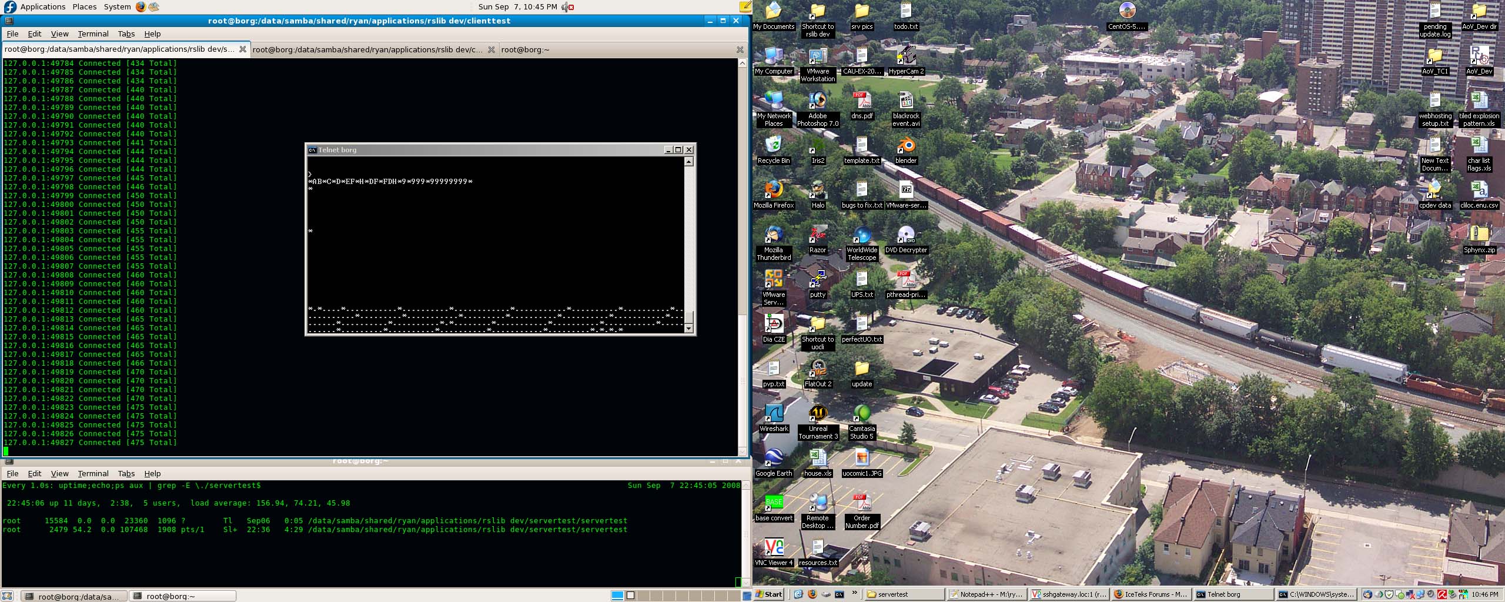
Task: Select the Mozilla Thunderbird desktop icon
Action: coord(774,243)
